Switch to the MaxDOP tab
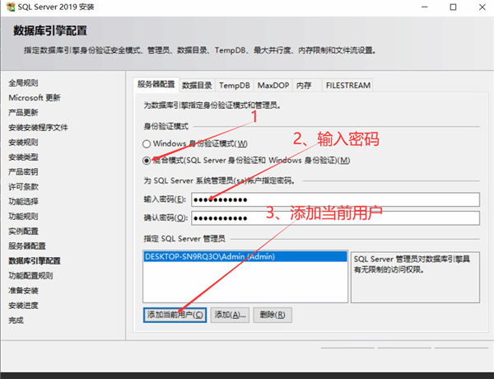Viewport: 494px width, 379px height. click(x=272, y=85)
